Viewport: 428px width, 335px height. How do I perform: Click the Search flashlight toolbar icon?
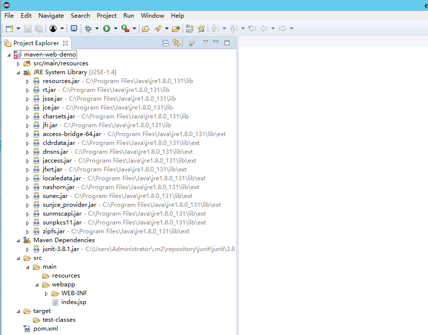[x=158, y=28]
